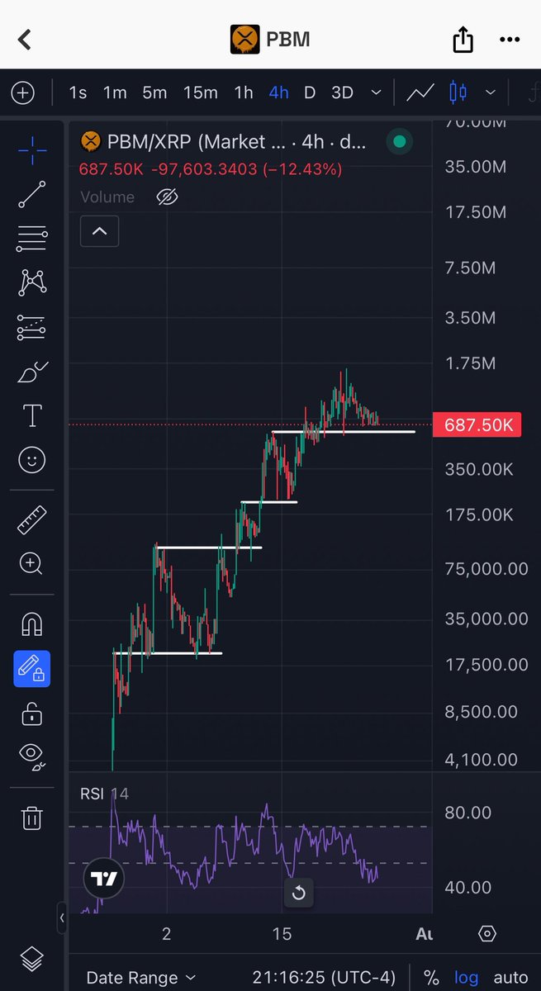Click the 80.00 RSI scale label
The width and height of the screenshot is (541, 991).
[468, 813]
